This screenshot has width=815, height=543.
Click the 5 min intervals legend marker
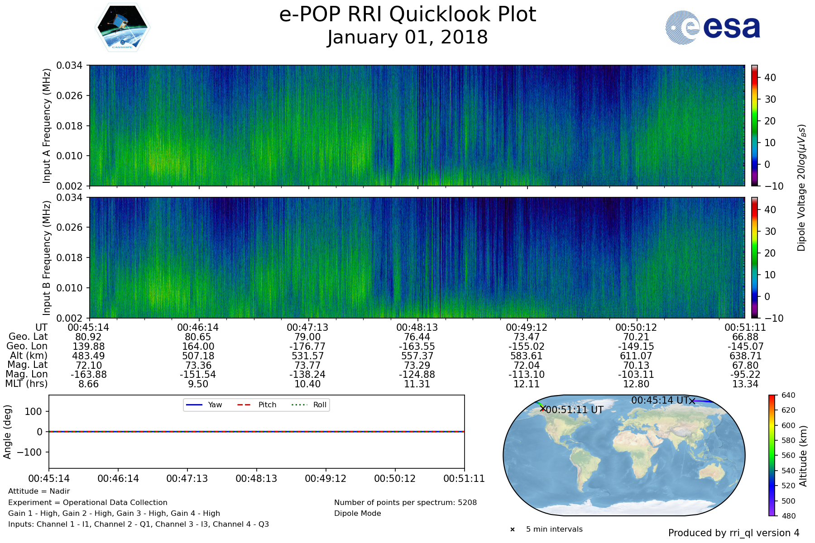(513, 529)
